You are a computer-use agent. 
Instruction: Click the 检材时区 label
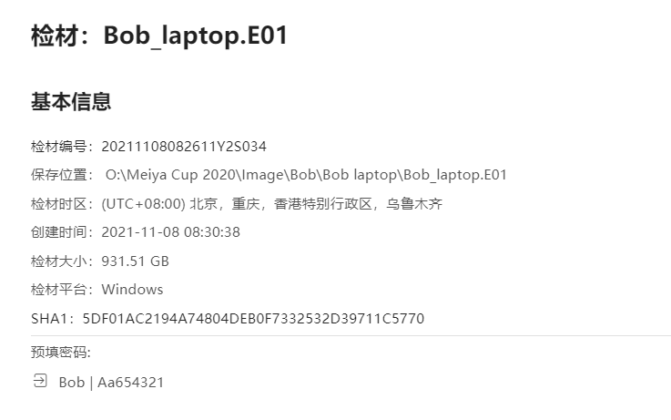[x=62, y=204]
